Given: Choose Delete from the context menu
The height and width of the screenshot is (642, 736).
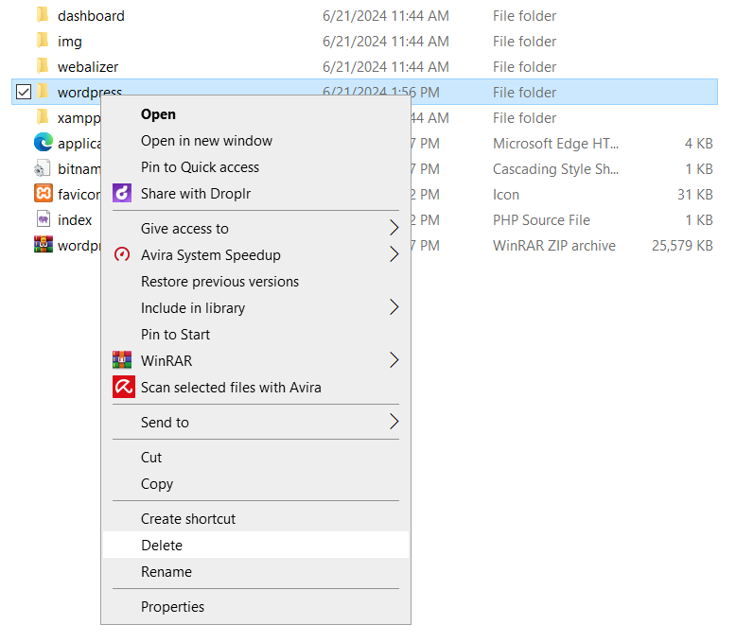Looking at the screenshot, I should tap(255, 545).
